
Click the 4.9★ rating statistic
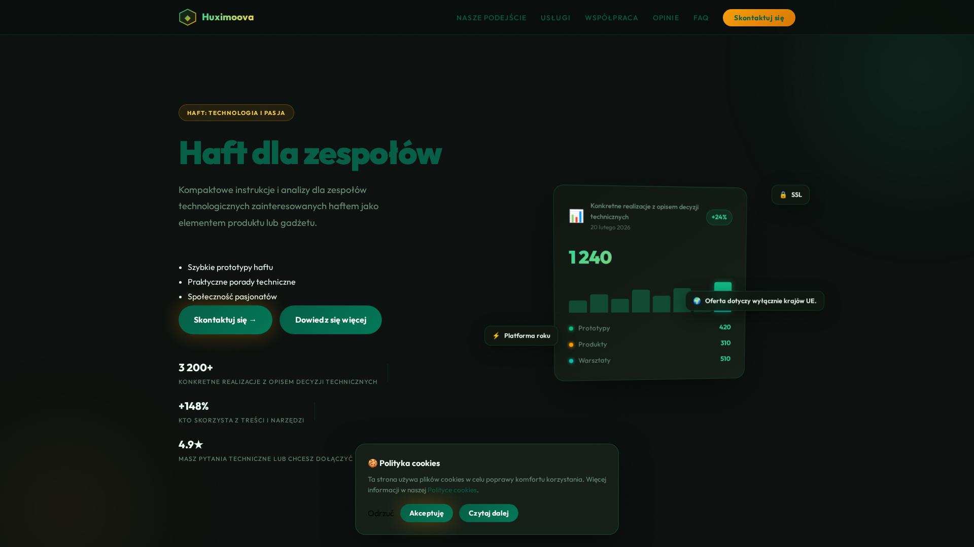tap(191, 445)
